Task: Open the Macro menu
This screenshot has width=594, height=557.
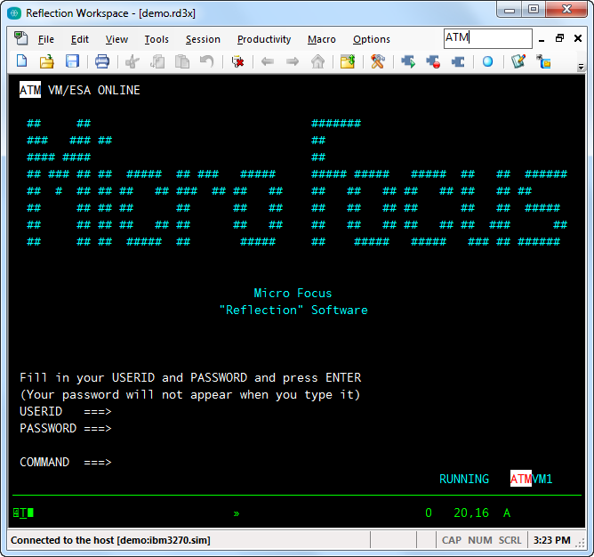Action: point(322,39)
